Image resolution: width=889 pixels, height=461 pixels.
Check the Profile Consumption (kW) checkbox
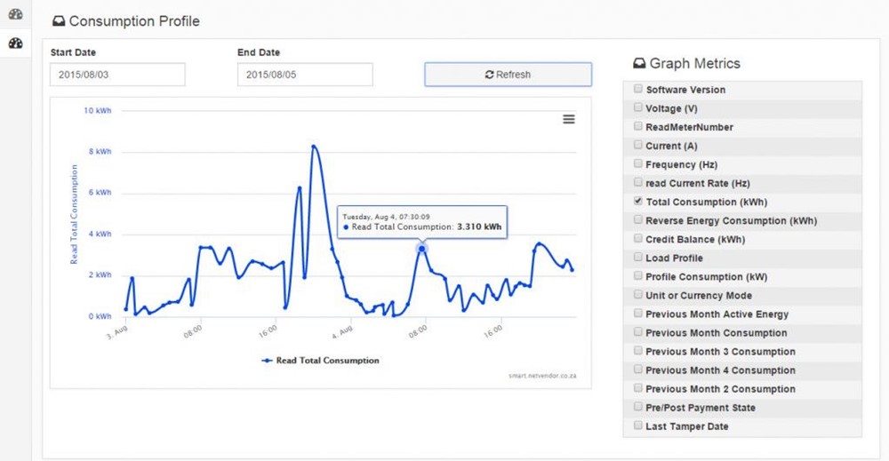point(638,276)
